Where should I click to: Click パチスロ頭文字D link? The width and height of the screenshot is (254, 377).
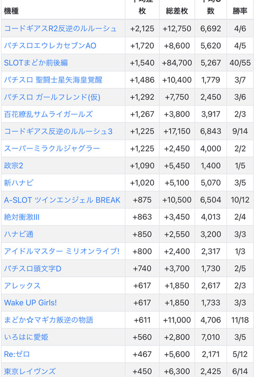[x=33, y=268]
